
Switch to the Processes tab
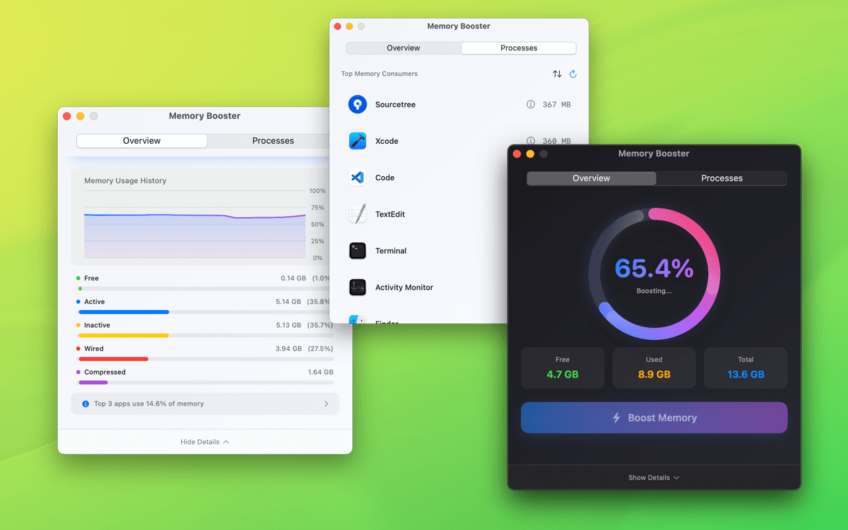tap(519, 48)
